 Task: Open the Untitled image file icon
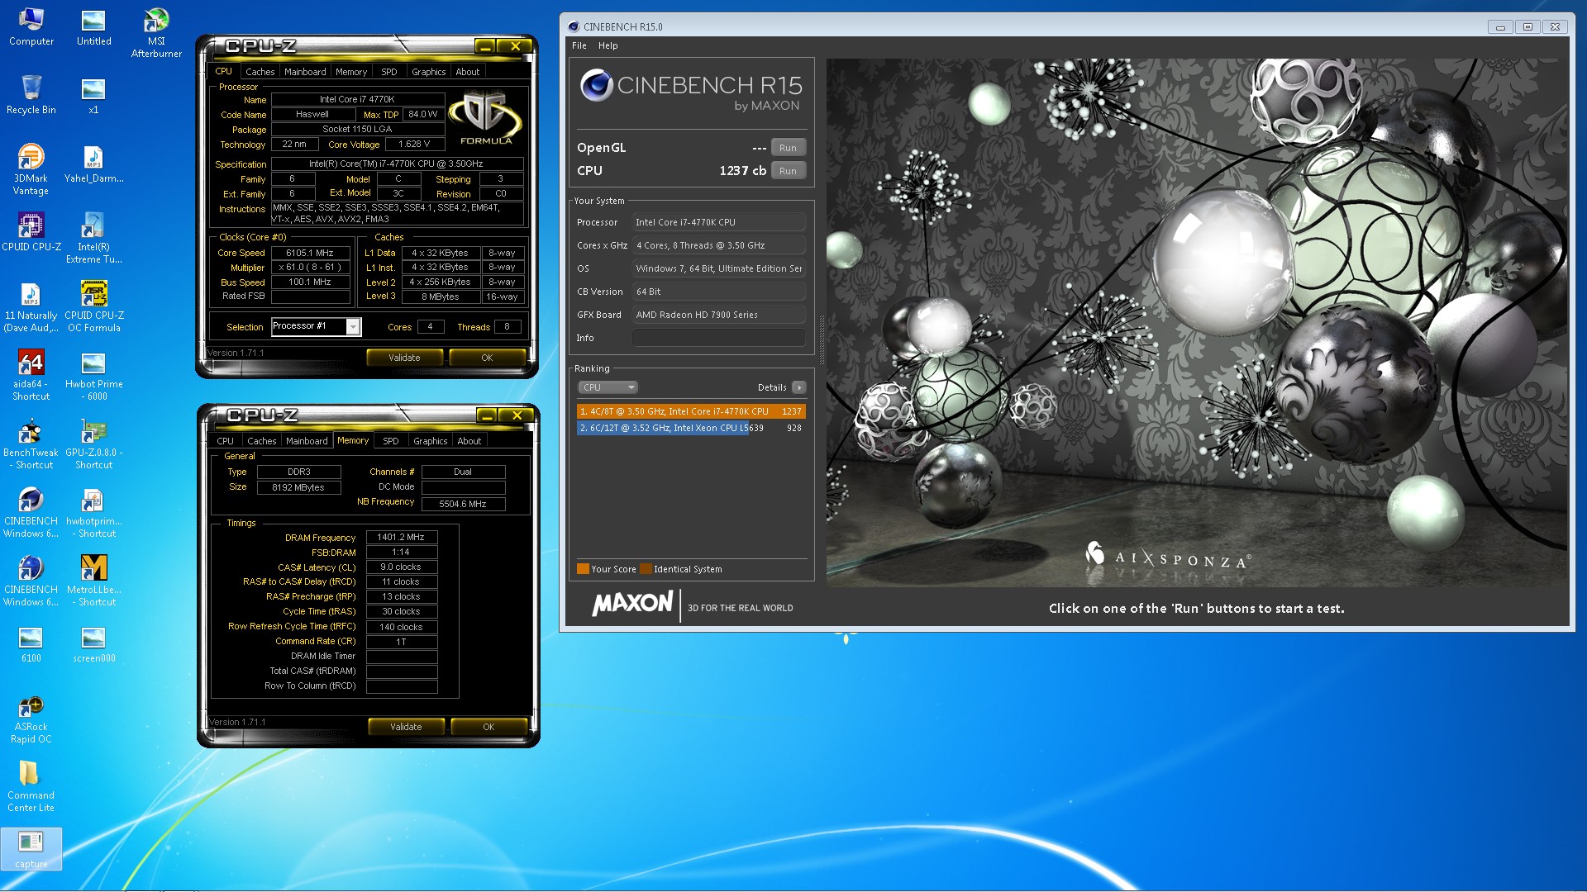(93, 26)
